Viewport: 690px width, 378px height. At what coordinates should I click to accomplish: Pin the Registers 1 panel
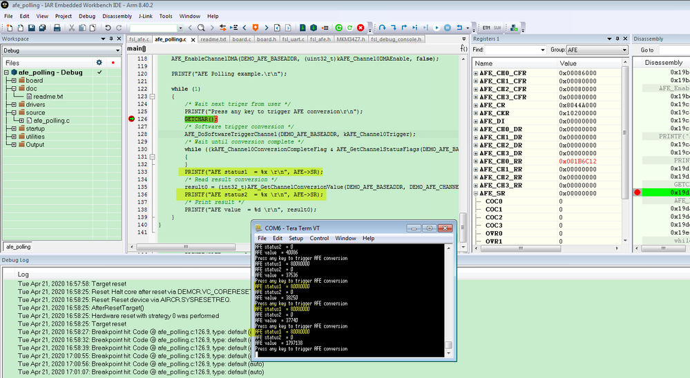tap(617, 39)
